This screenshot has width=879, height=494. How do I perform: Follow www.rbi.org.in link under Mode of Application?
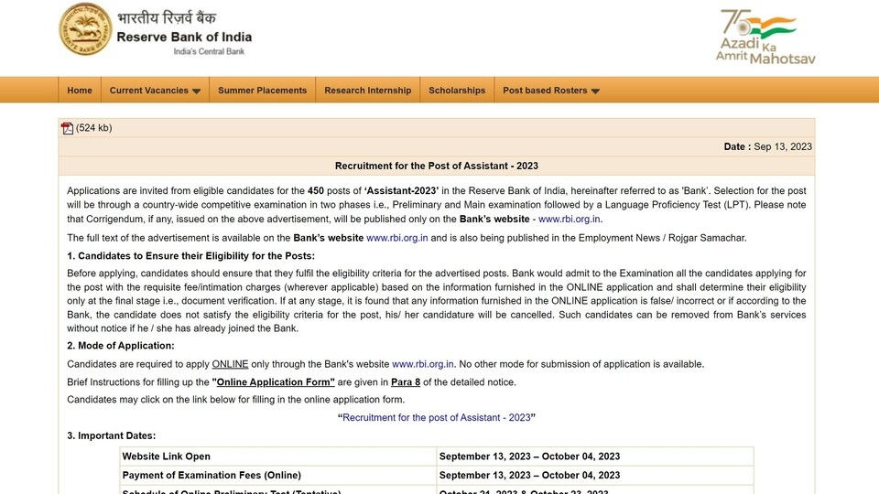pyautogui.click(x=423, y=364)
